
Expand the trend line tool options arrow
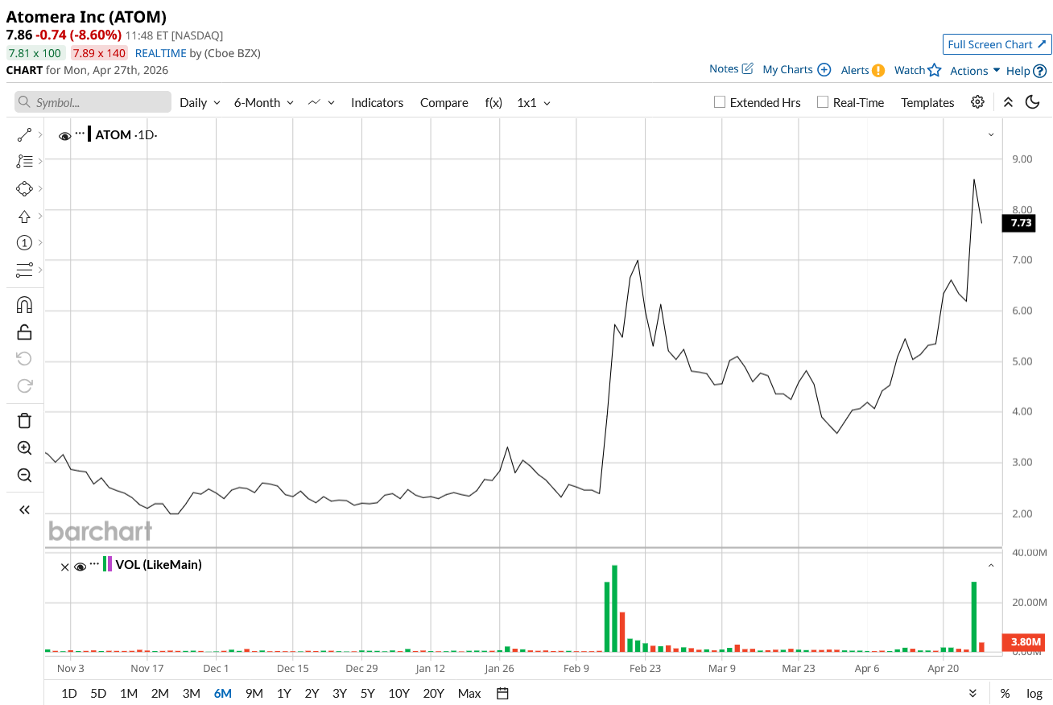pos(40,136)
